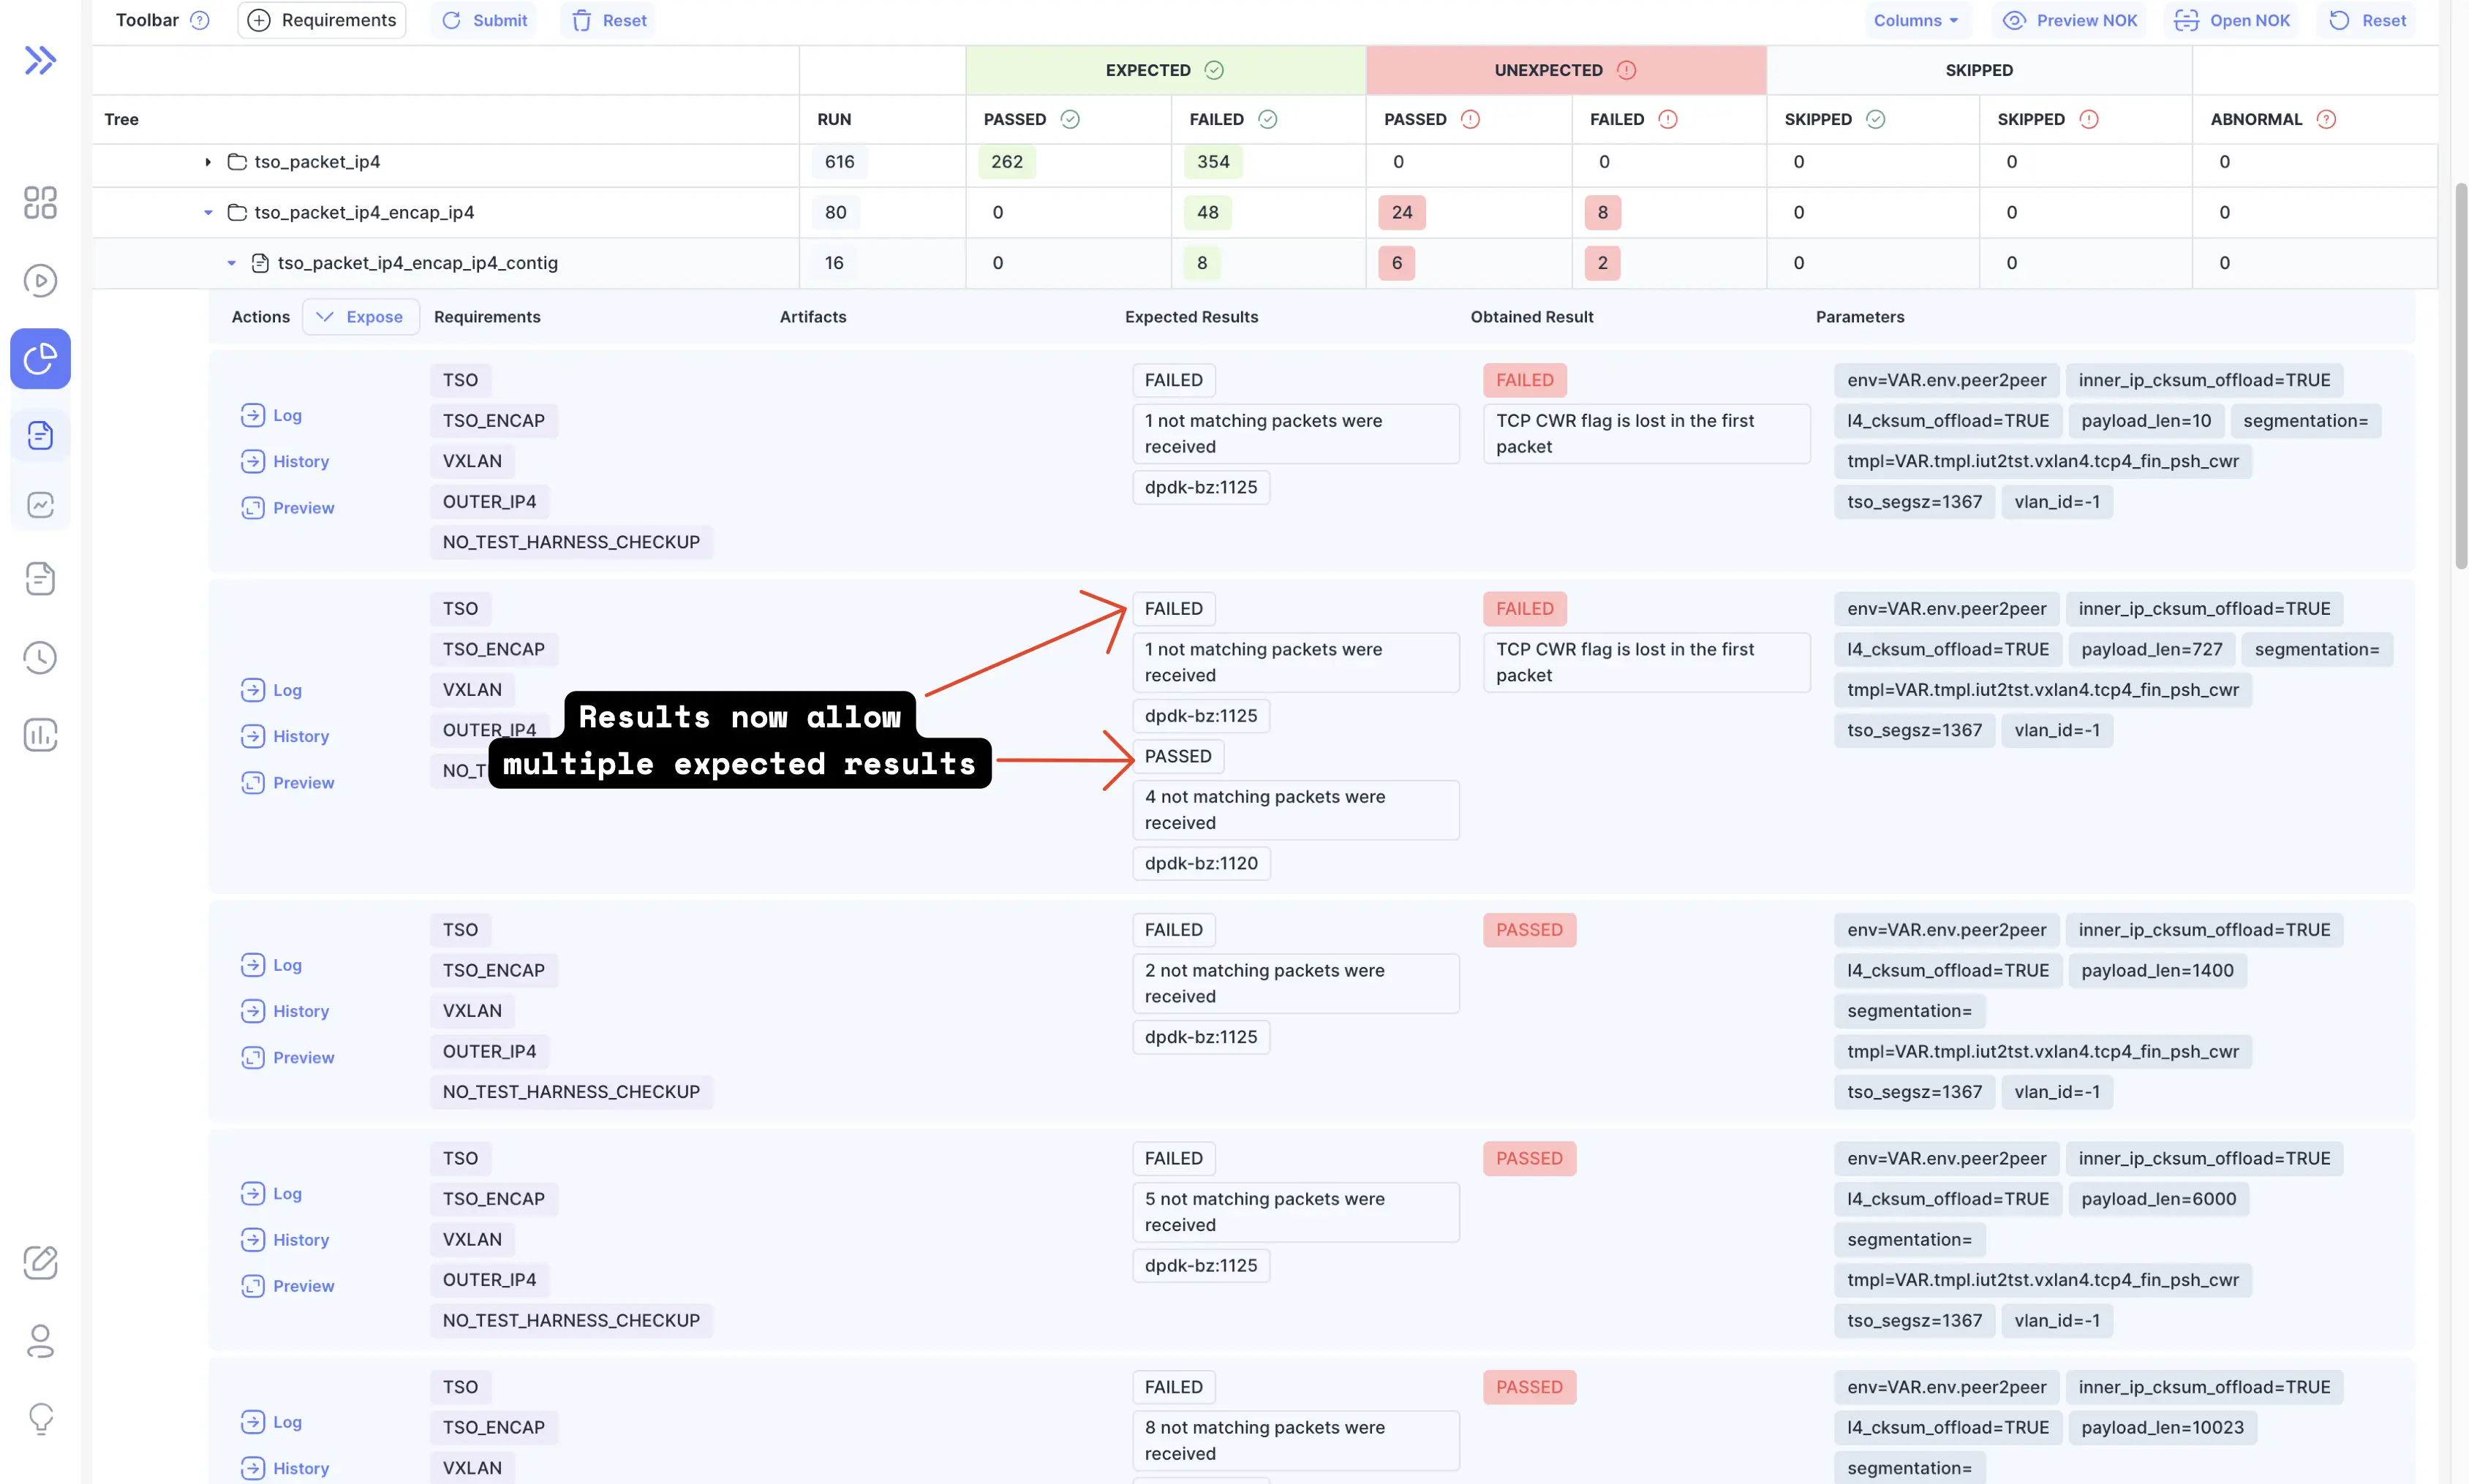Open the user profile sidebar icon
The image size is (2469, 1484).
(40, 1341)
